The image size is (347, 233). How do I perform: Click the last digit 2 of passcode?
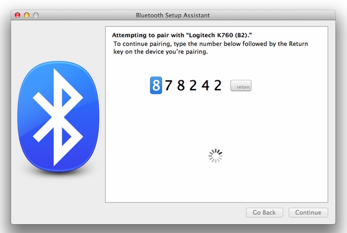click(x=218, y=85)
